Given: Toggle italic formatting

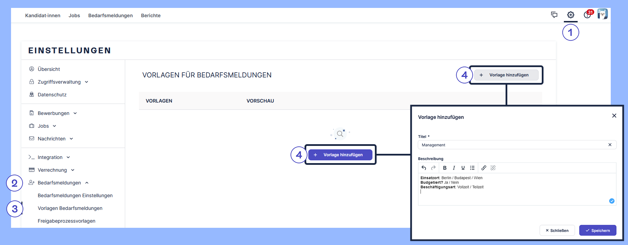Looking at the screenshot, I should [x=454, y=168].
